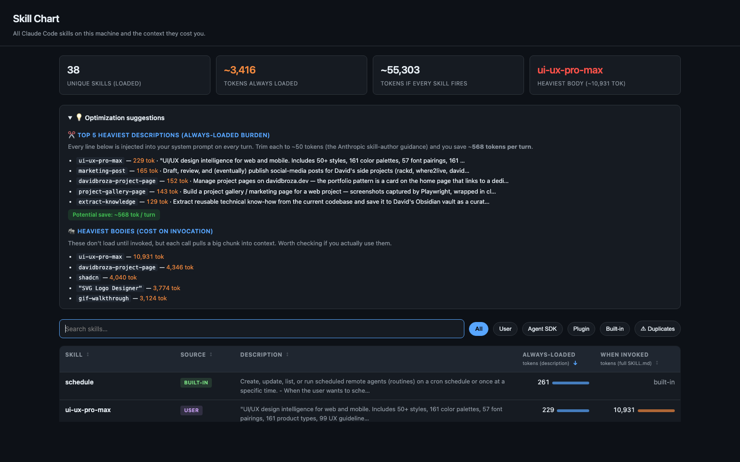Viewport: 740px width, 462px height.
Task: Click the BUILT-IN source badge
Action: (x=196, y=383)
